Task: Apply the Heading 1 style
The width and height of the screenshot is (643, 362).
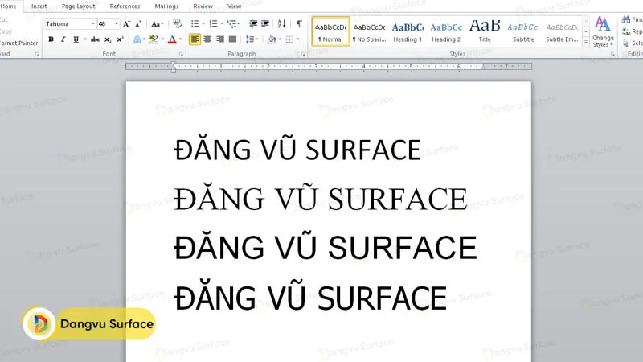Action: 408,31
